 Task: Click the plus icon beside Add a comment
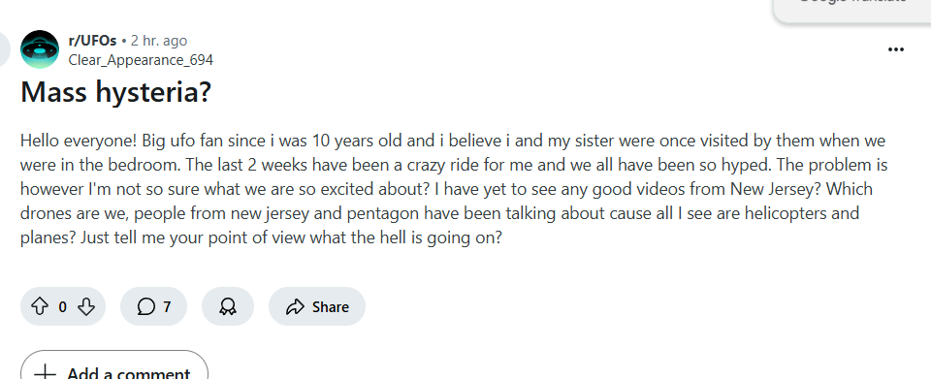tap(46, 373)
